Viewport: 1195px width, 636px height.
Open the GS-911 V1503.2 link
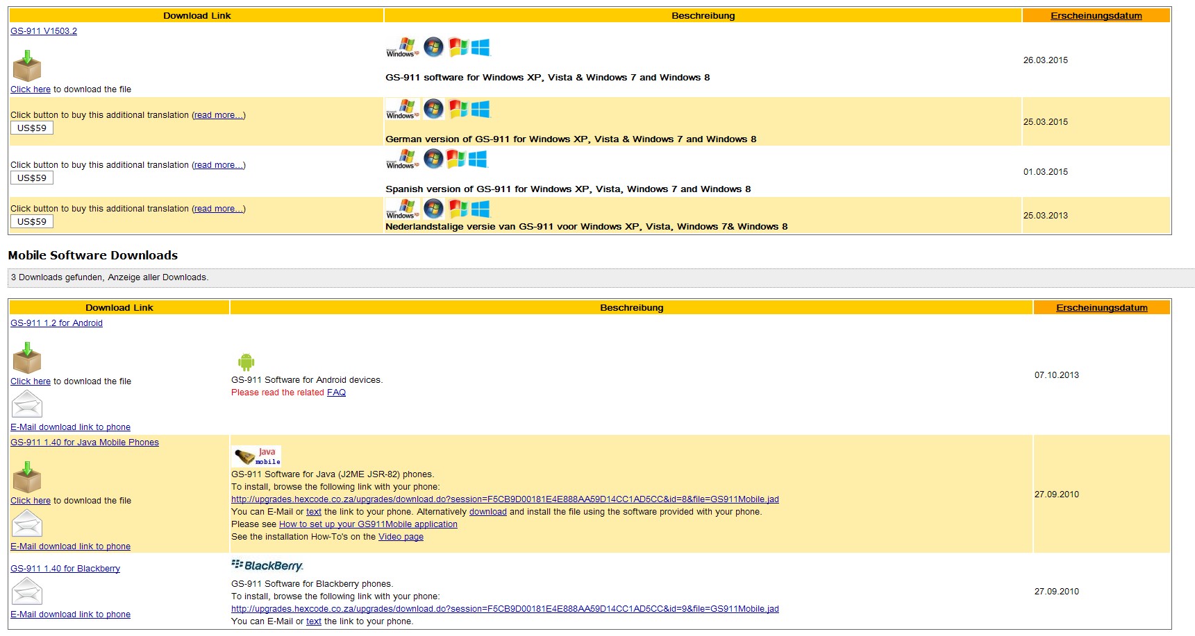click(x=44, y=31)
